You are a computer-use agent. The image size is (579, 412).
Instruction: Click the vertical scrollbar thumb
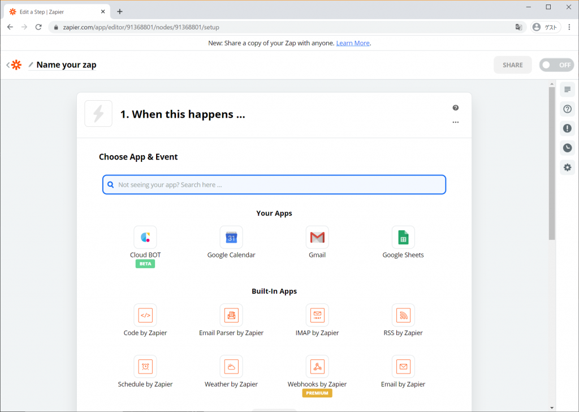click(552, 164)
